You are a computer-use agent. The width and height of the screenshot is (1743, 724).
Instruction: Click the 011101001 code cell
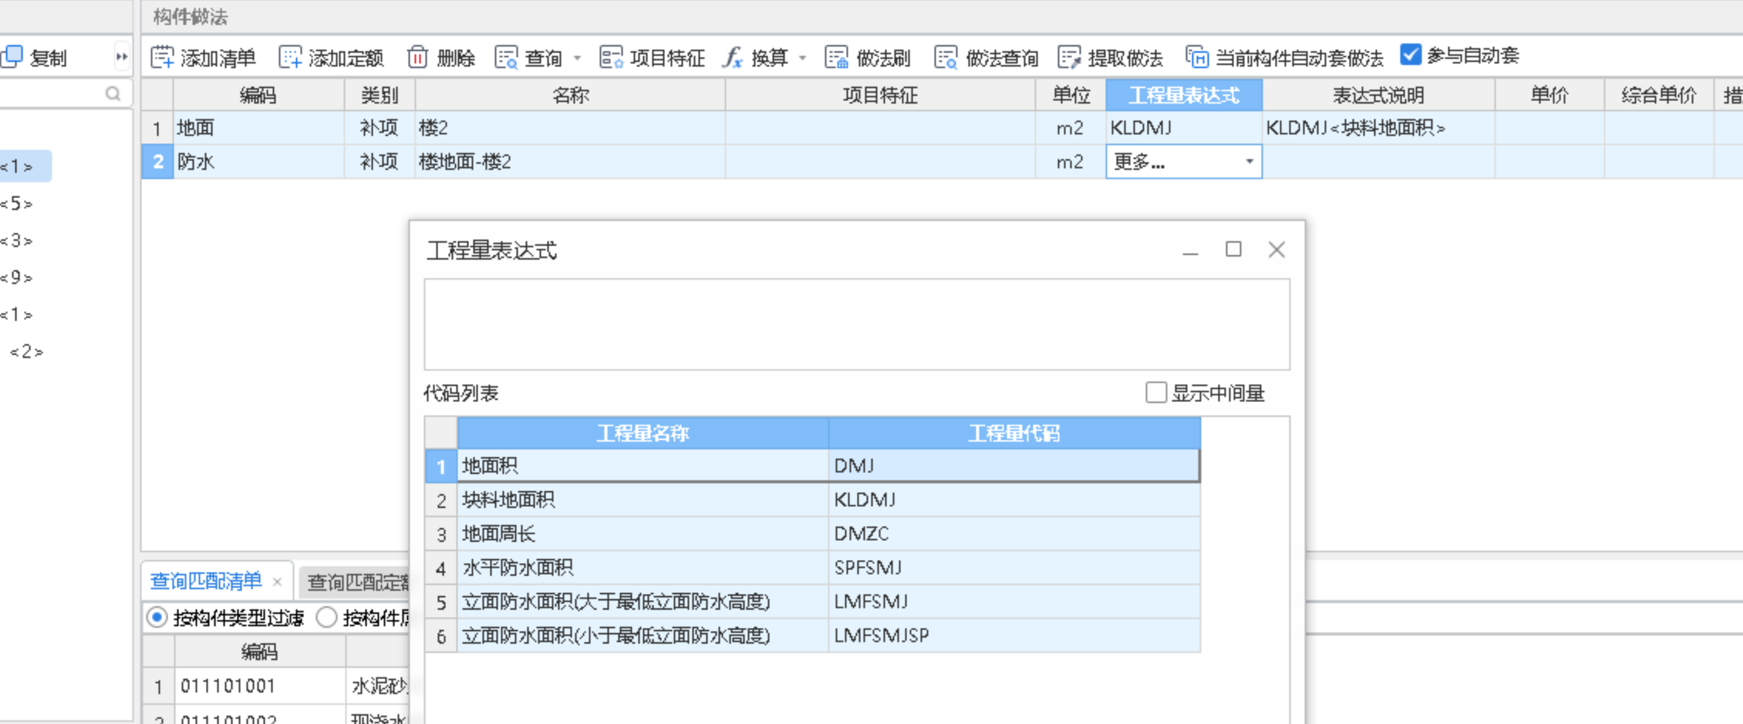[260, 686]
